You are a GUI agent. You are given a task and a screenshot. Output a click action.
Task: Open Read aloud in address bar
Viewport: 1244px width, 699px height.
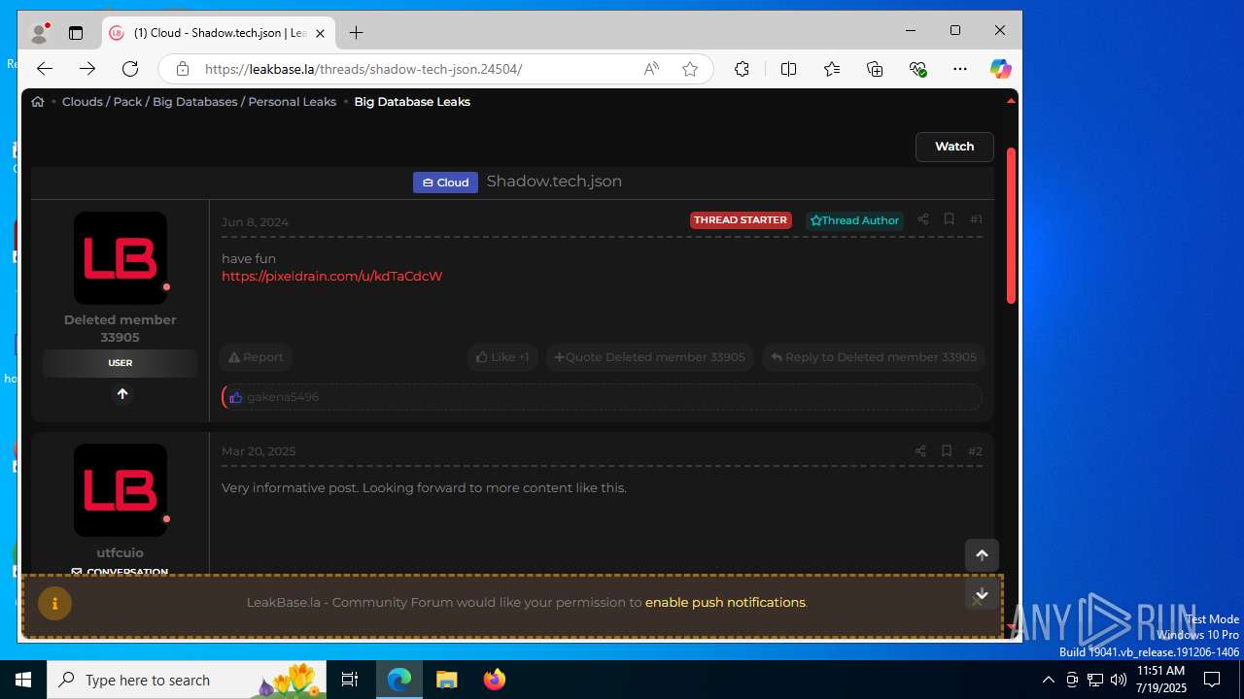click(x=651, y=69)
